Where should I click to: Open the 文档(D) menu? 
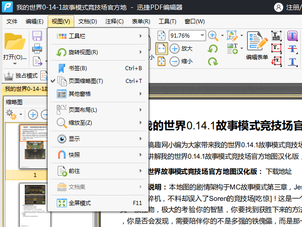pos(88,22)
